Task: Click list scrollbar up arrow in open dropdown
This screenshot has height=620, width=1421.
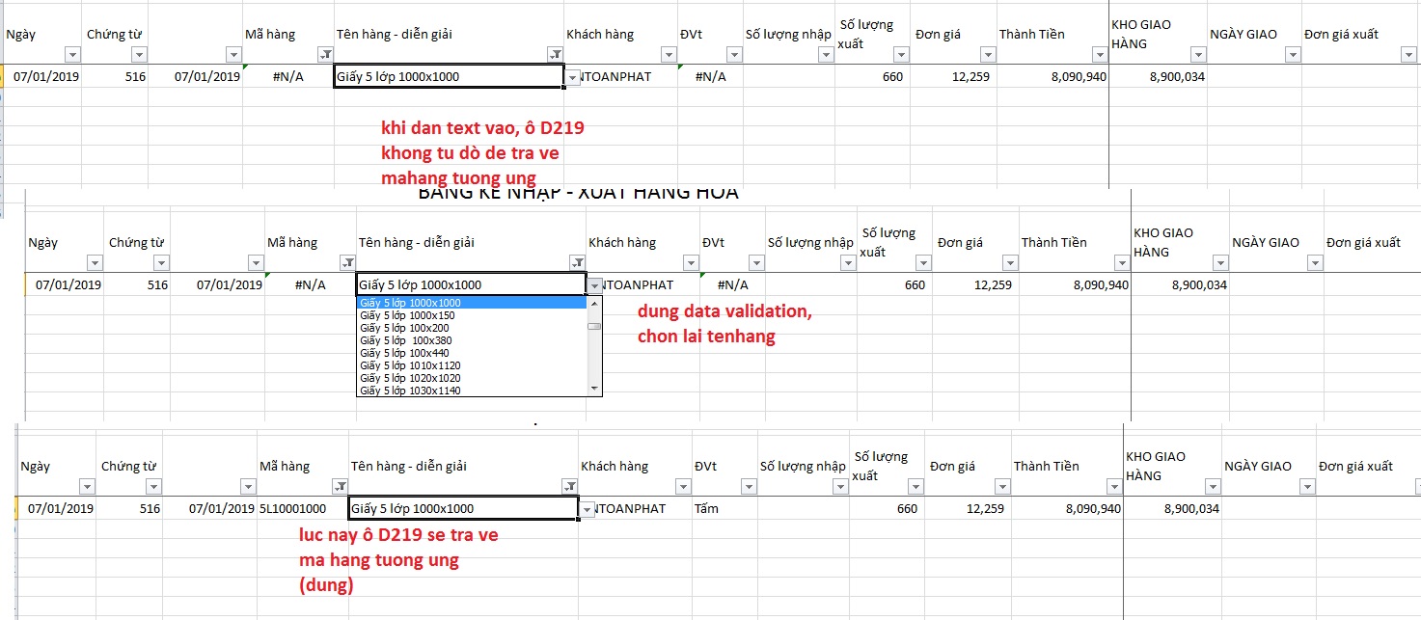Action: click(x=594, y=303)
